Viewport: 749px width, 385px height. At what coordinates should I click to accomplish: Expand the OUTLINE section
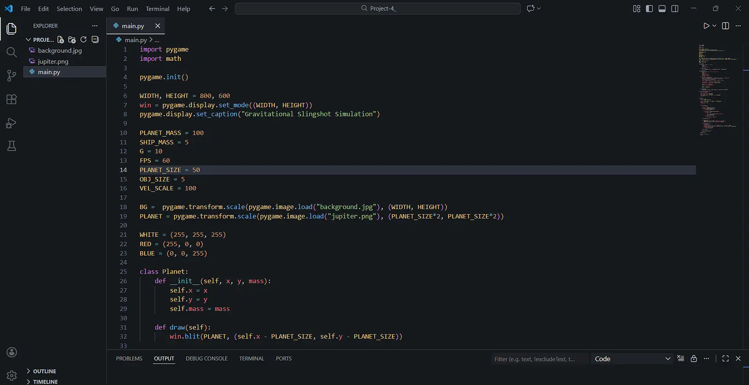click(x=44, y=371)
